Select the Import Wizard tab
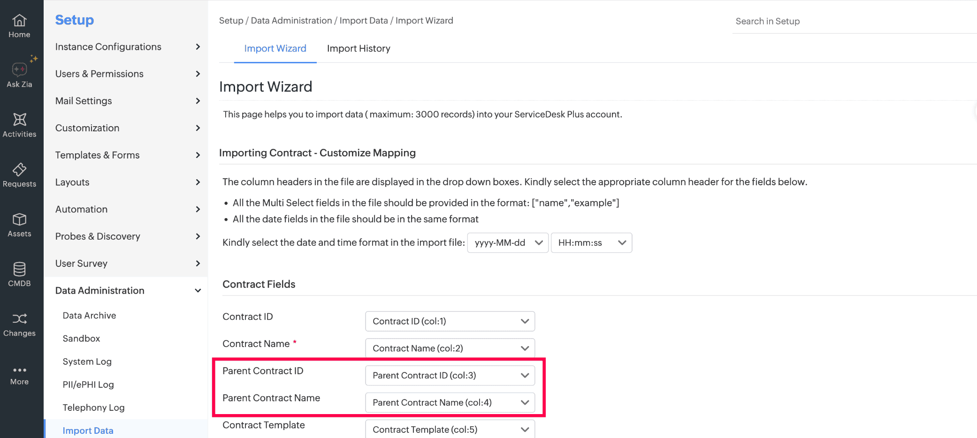977x438 pixels. 275,48
